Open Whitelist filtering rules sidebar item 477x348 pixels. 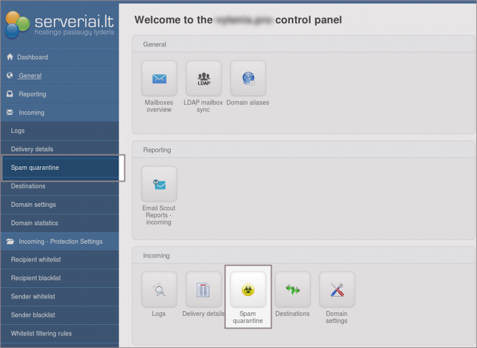pos(41,333)
